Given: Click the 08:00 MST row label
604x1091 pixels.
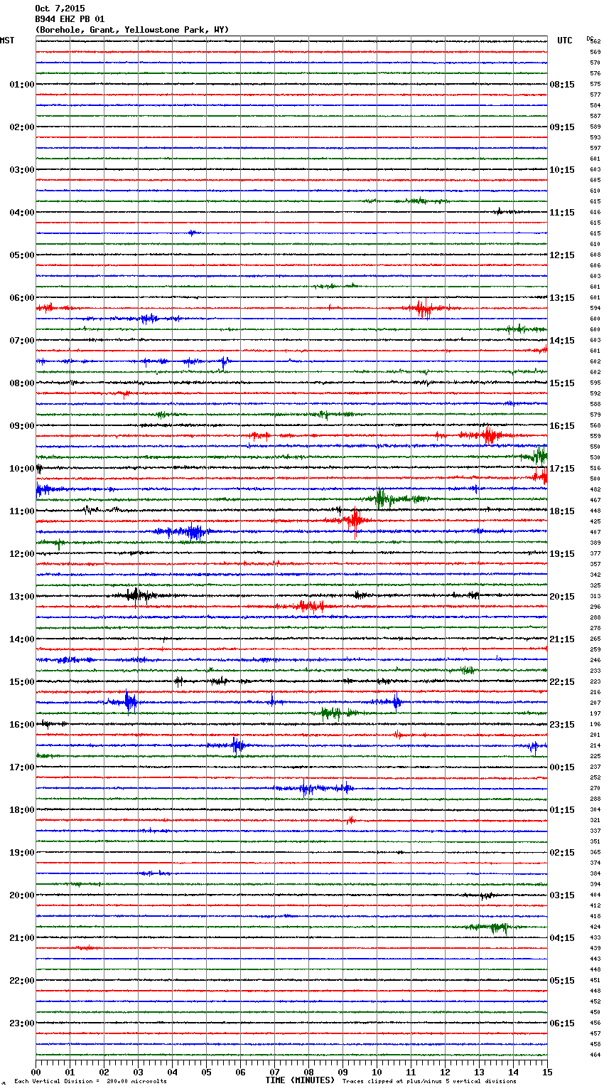Looking at the screenshot, I should [22, 383].
